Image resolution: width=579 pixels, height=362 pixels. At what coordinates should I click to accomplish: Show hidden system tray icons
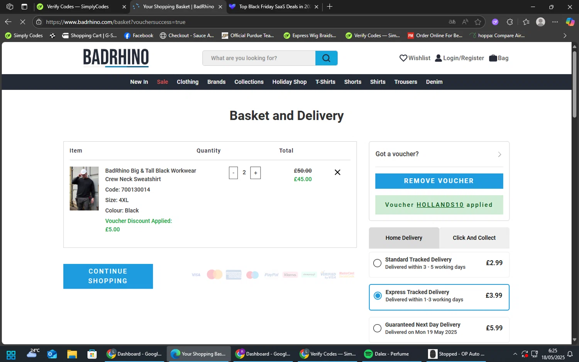pos(515,354)
